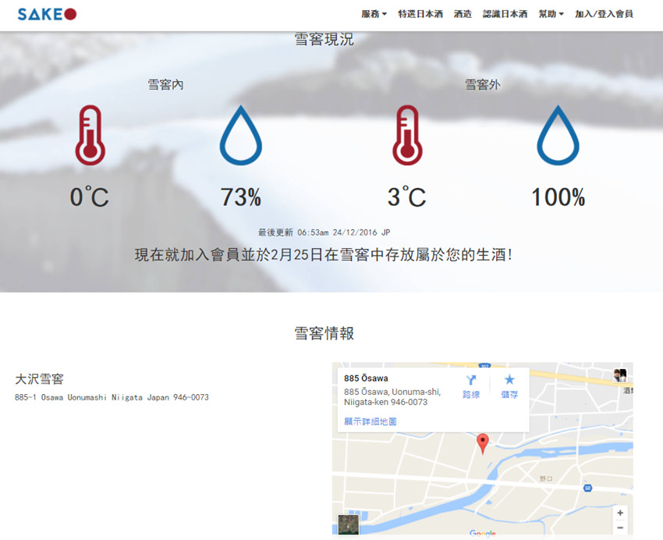
Task: Save the place with 儲存 star
Action: pyautogui.click(x=509, y=386)
